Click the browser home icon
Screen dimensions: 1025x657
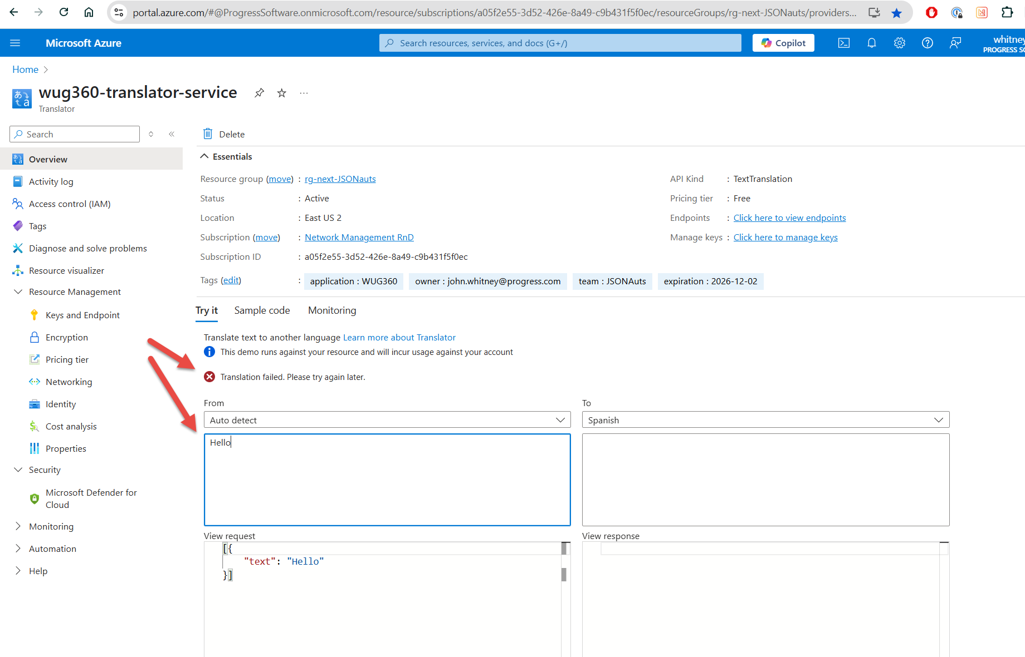89,12
